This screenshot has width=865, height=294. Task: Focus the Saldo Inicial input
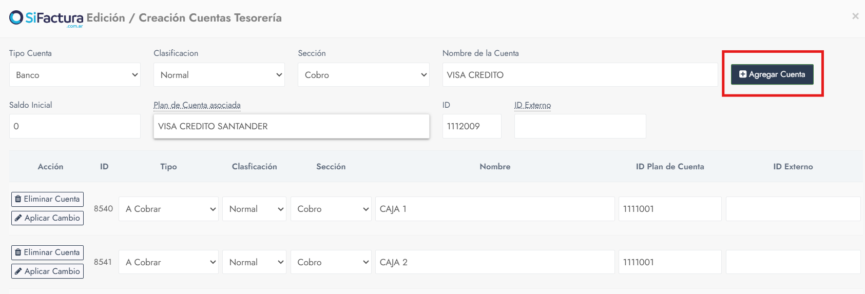pyautogui.click(x=75, y=126)
